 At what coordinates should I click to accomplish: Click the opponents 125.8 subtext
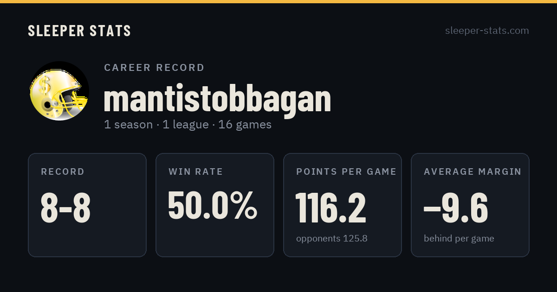[332, 239]
